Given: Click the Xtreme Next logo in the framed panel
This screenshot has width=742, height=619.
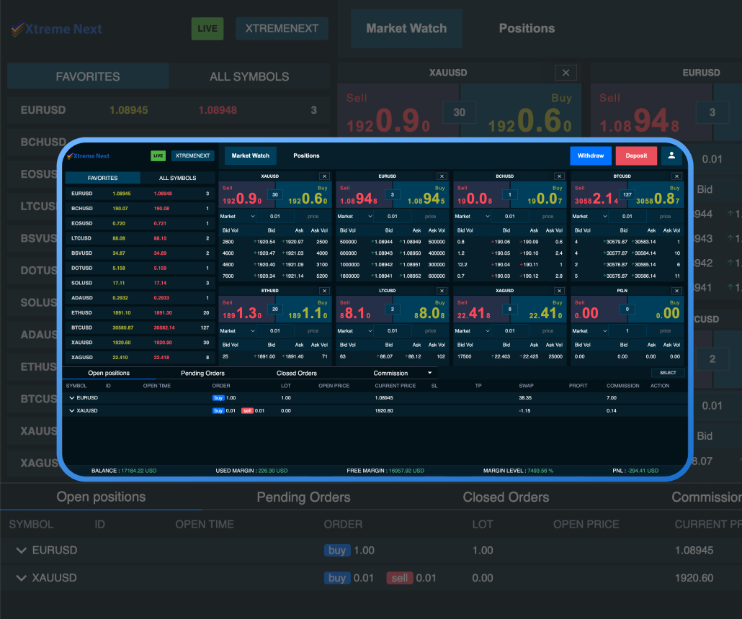Looking at the screenshot, I should click(89, 156).
